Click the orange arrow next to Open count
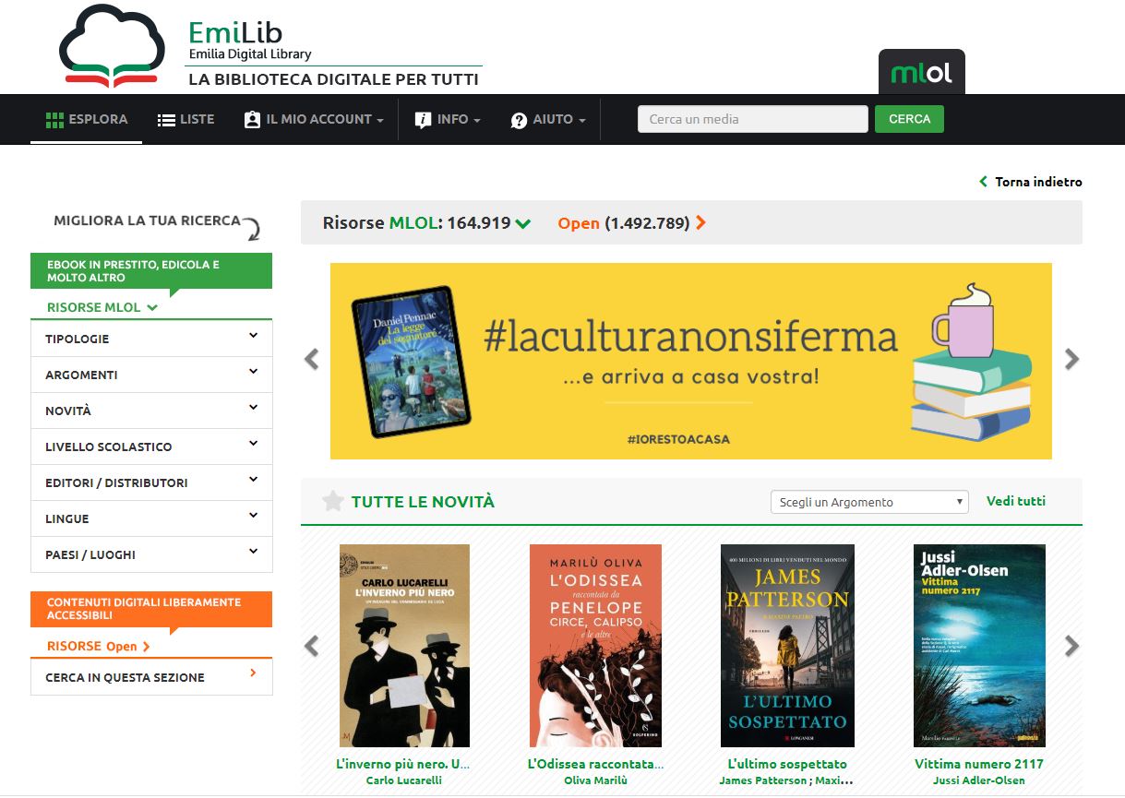 (x=701, y=222)
